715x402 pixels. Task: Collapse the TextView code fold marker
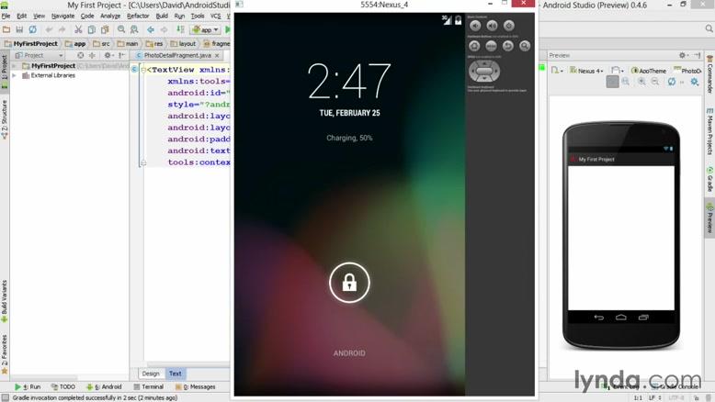click(143, 70)
